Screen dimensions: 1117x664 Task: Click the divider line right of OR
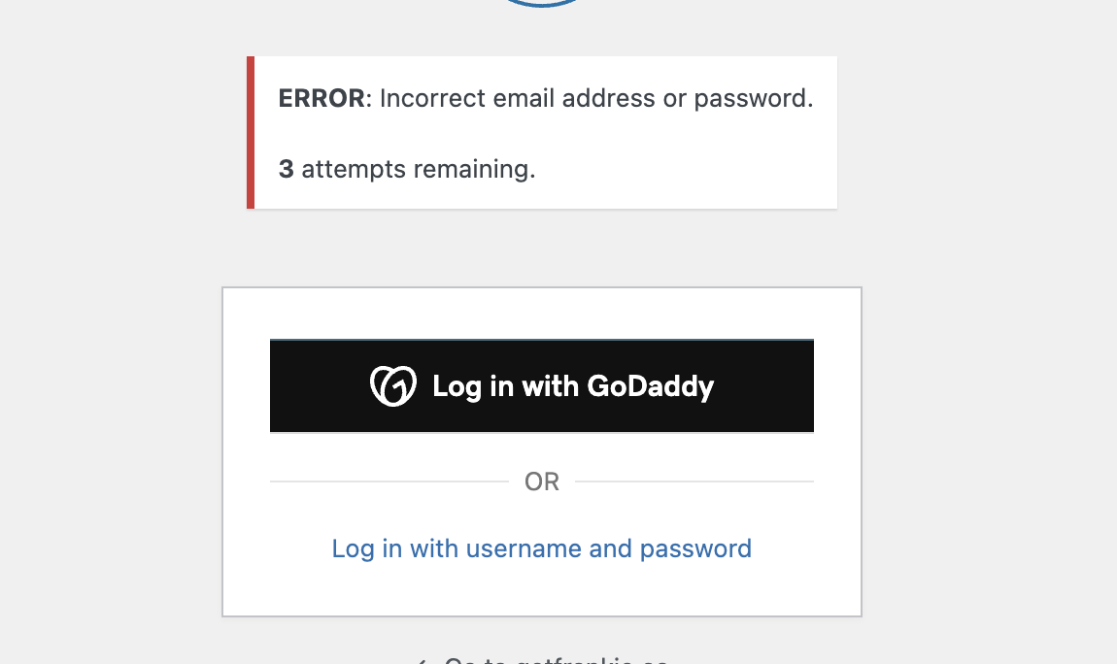pyautogui.click(x=694, y=481)
